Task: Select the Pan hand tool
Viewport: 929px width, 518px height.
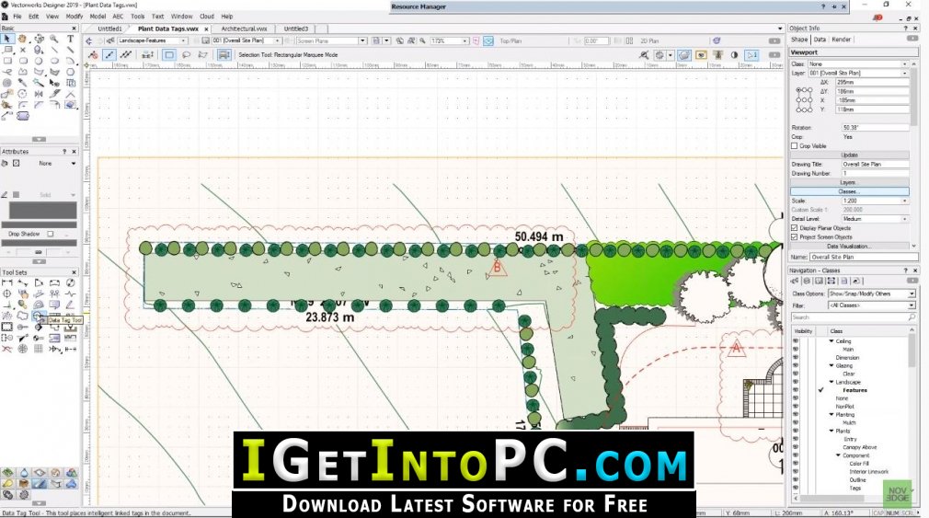Action: 22,39
